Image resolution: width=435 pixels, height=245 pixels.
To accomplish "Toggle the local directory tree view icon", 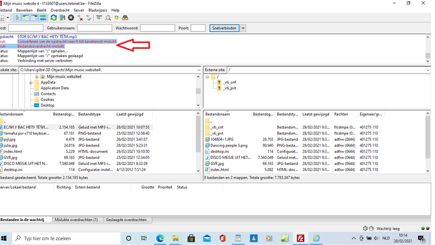I will click(x=26, y=18).
